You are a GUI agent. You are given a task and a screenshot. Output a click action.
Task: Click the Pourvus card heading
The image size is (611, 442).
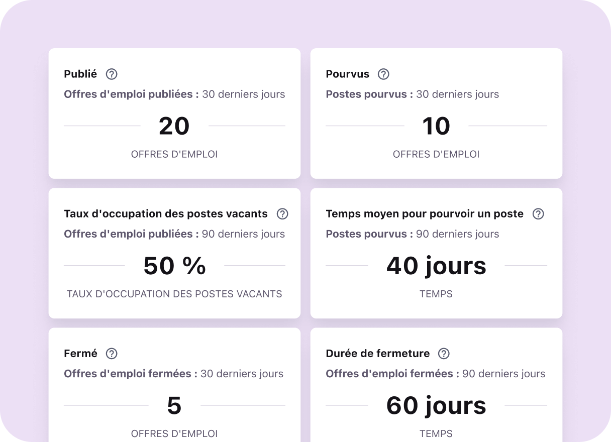click(x=347, y=74)
